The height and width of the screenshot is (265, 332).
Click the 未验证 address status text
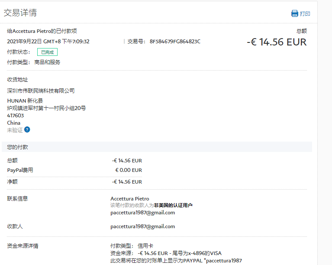(x=14, y=130)
